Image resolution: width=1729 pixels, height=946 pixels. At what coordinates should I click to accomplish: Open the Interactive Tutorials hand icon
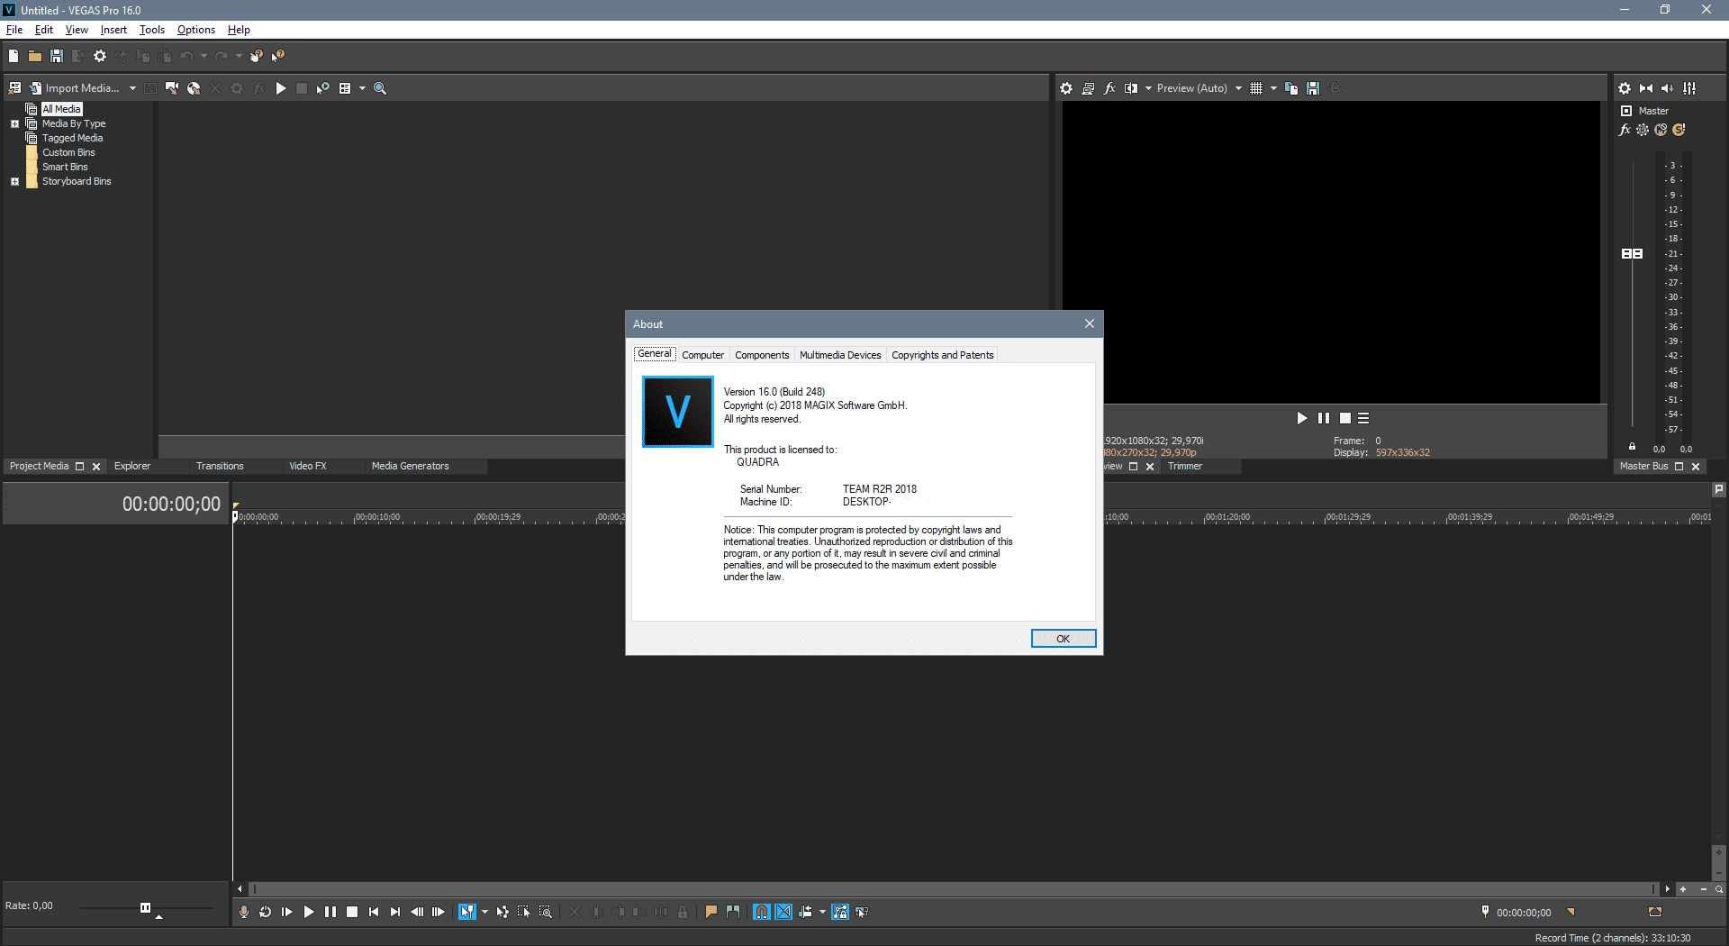pyautogui.click(x=257, y=56)
